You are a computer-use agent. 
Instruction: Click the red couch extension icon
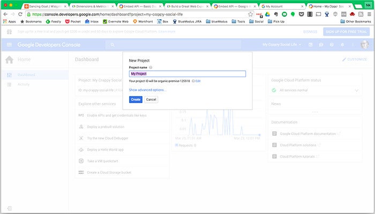[352, 14]
